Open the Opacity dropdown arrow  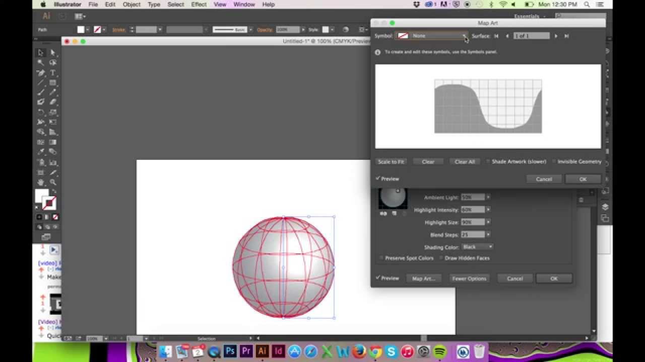pyautogui.click(x=303, y=30)
